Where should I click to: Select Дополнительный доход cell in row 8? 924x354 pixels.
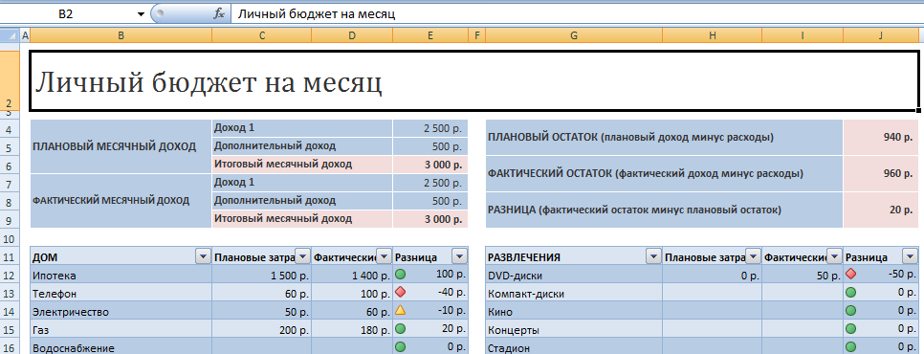point(302,201)
